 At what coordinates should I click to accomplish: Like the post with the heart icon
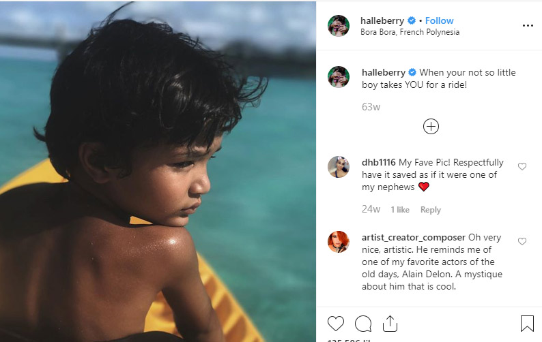point(336,323)
